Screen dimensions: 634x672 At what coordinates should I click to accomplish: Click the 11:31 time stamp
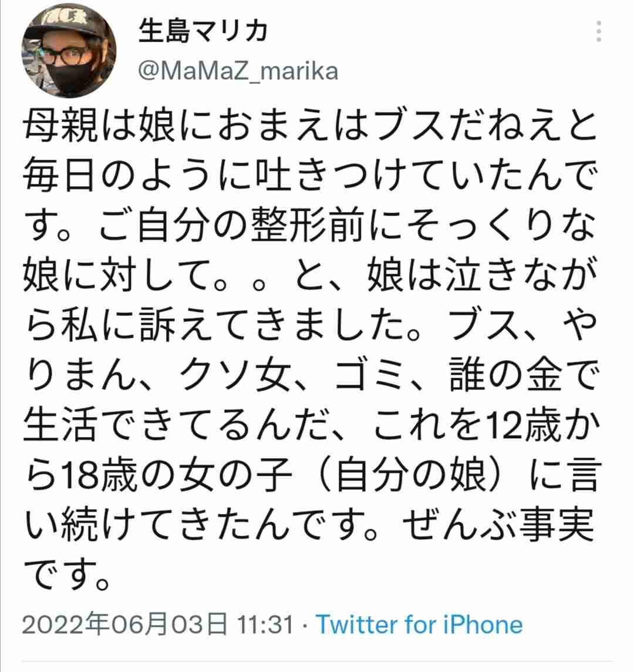coord(265,624)
